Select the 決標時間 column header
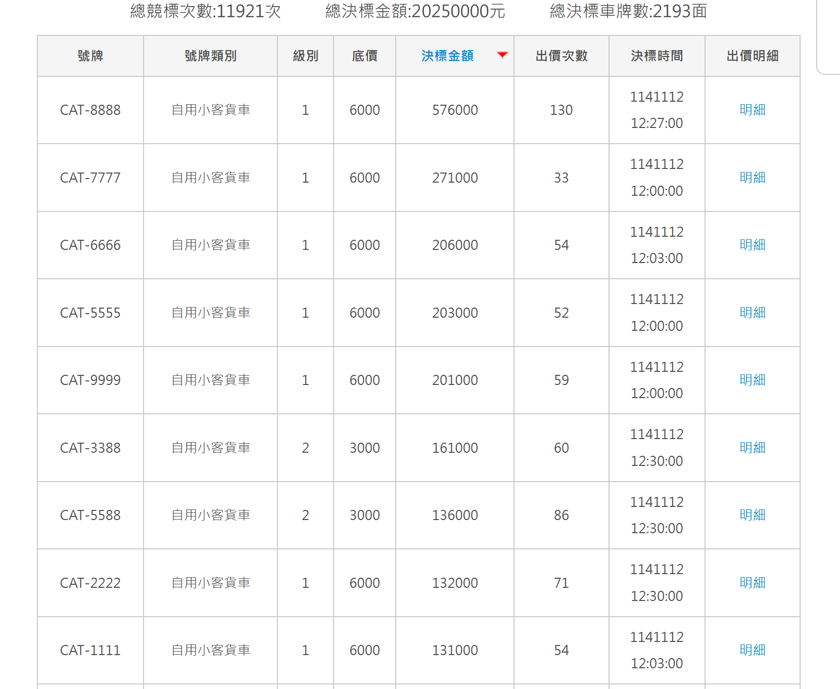 (657, 56)
